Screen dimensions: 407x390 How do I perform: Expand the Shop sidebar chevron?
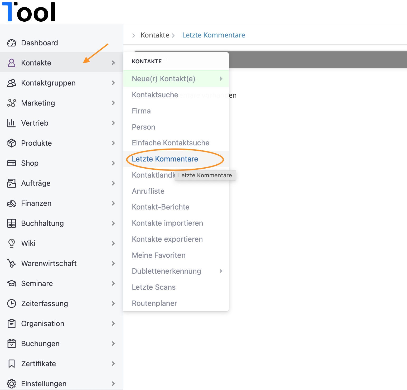113,163
